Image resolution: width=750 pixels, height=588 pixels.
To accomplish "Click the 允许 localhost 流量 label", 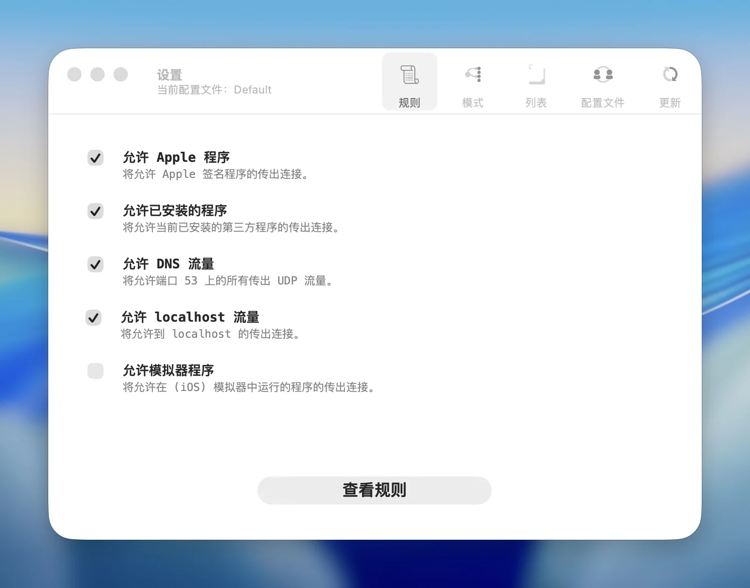I will 190,317.
